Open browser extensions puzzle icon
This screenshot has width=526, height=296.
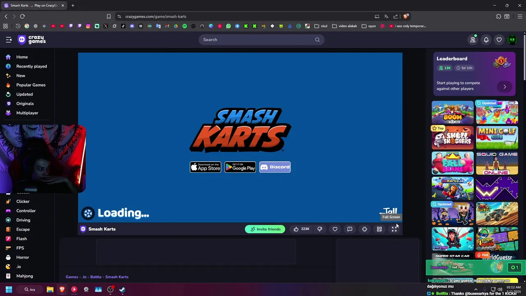pyautogui.click(x=498, y=16)
